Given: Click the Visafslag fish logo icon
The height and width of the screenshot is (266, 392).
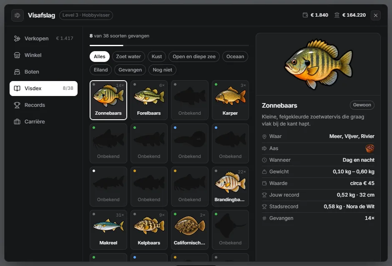Looking at the screenshot, I should pyautogui.click(x=18, y=15).
